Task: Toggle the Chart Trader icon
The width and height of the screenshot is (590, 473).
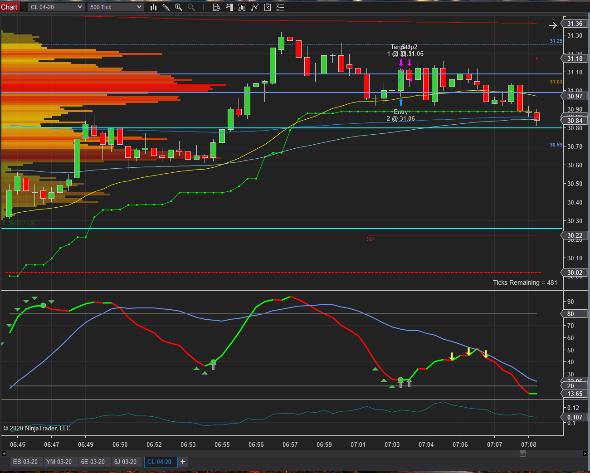Action: [x=229, y=7]
